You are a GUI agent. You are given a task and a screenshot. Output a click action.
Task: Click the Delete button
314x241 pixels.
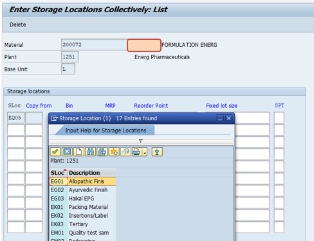18,24
